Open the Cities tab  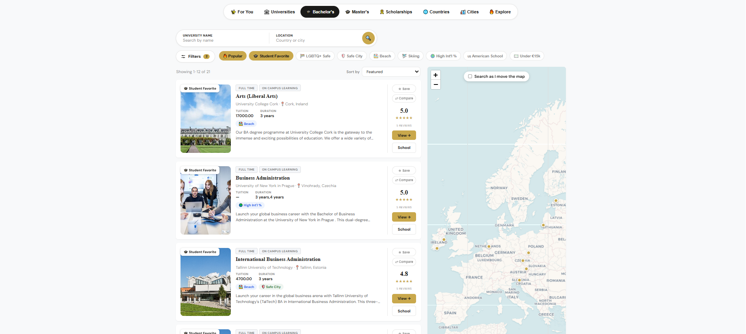tap(470, 12)
